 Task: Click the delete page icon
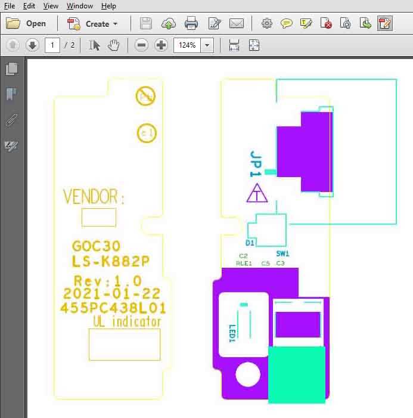pyautogui.click(x=326, y=23)
